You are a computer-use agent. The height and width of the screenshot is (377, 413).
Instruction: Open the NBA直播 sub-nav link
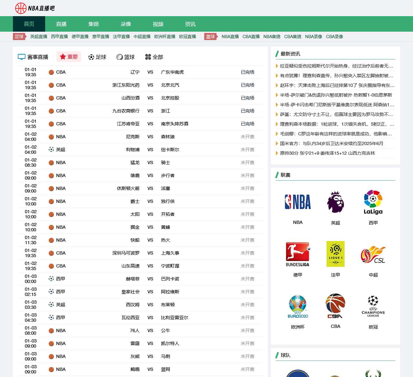(230, 37)
